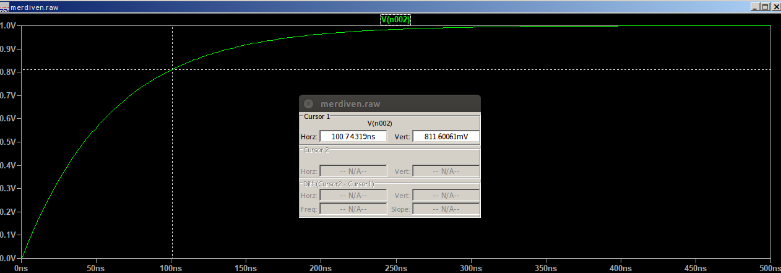Click the 0.4V vertical axis label

7,165
